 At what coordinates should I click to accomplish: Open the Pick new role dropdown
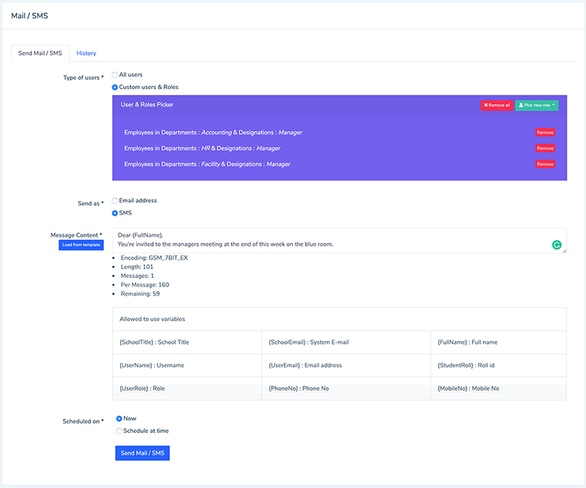click(x=537, y=105)
